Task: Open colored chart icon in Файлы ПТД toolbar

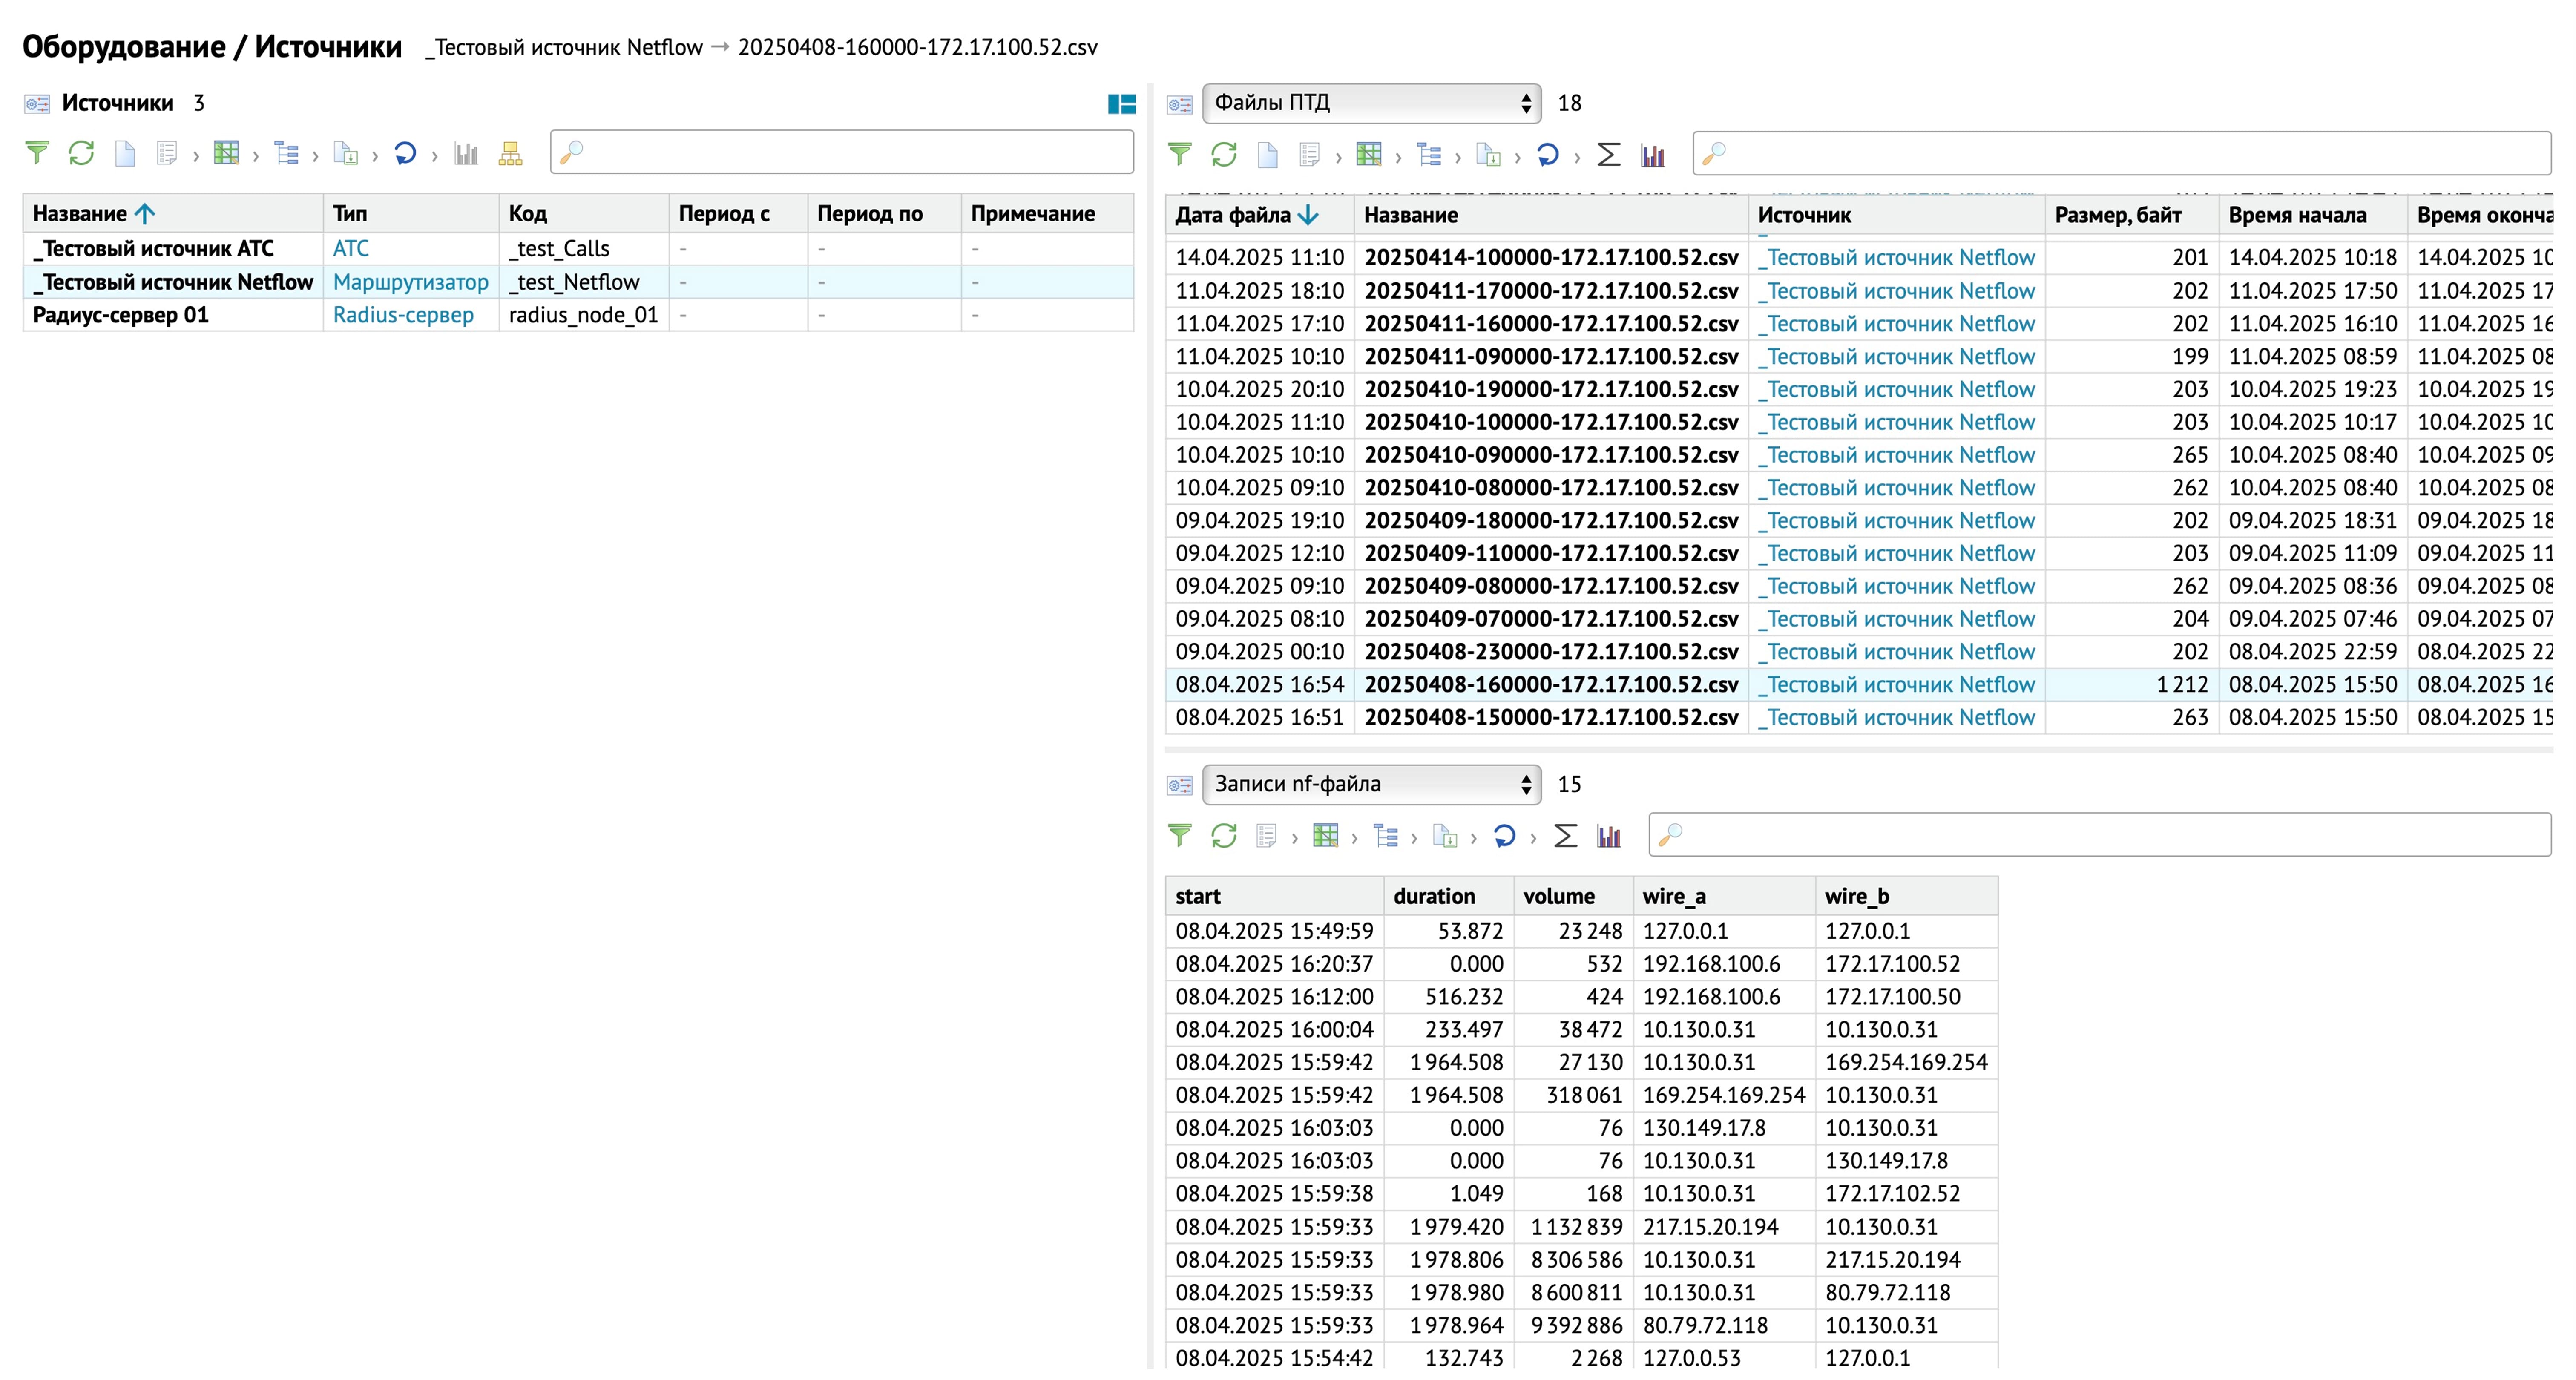Action: coord(1653,154)
